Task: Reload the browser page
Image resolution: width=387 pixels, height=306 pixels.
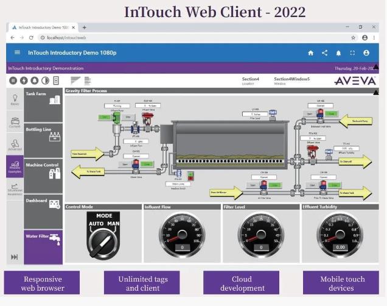Action: 31,38
